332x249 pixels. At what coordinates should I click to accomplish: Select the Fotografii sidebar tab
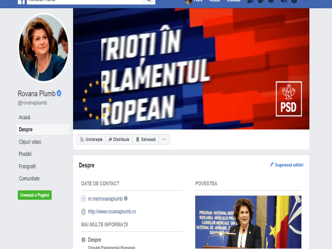click(27, 167)
